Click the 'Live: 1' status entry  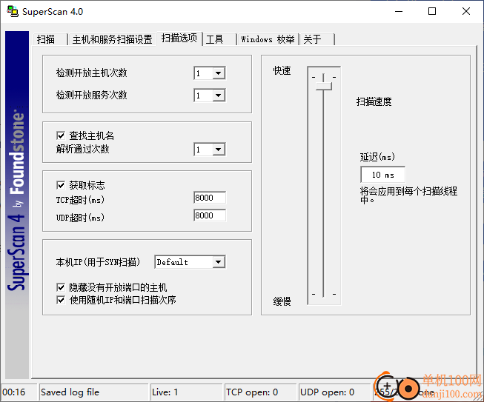pos(165,392)
